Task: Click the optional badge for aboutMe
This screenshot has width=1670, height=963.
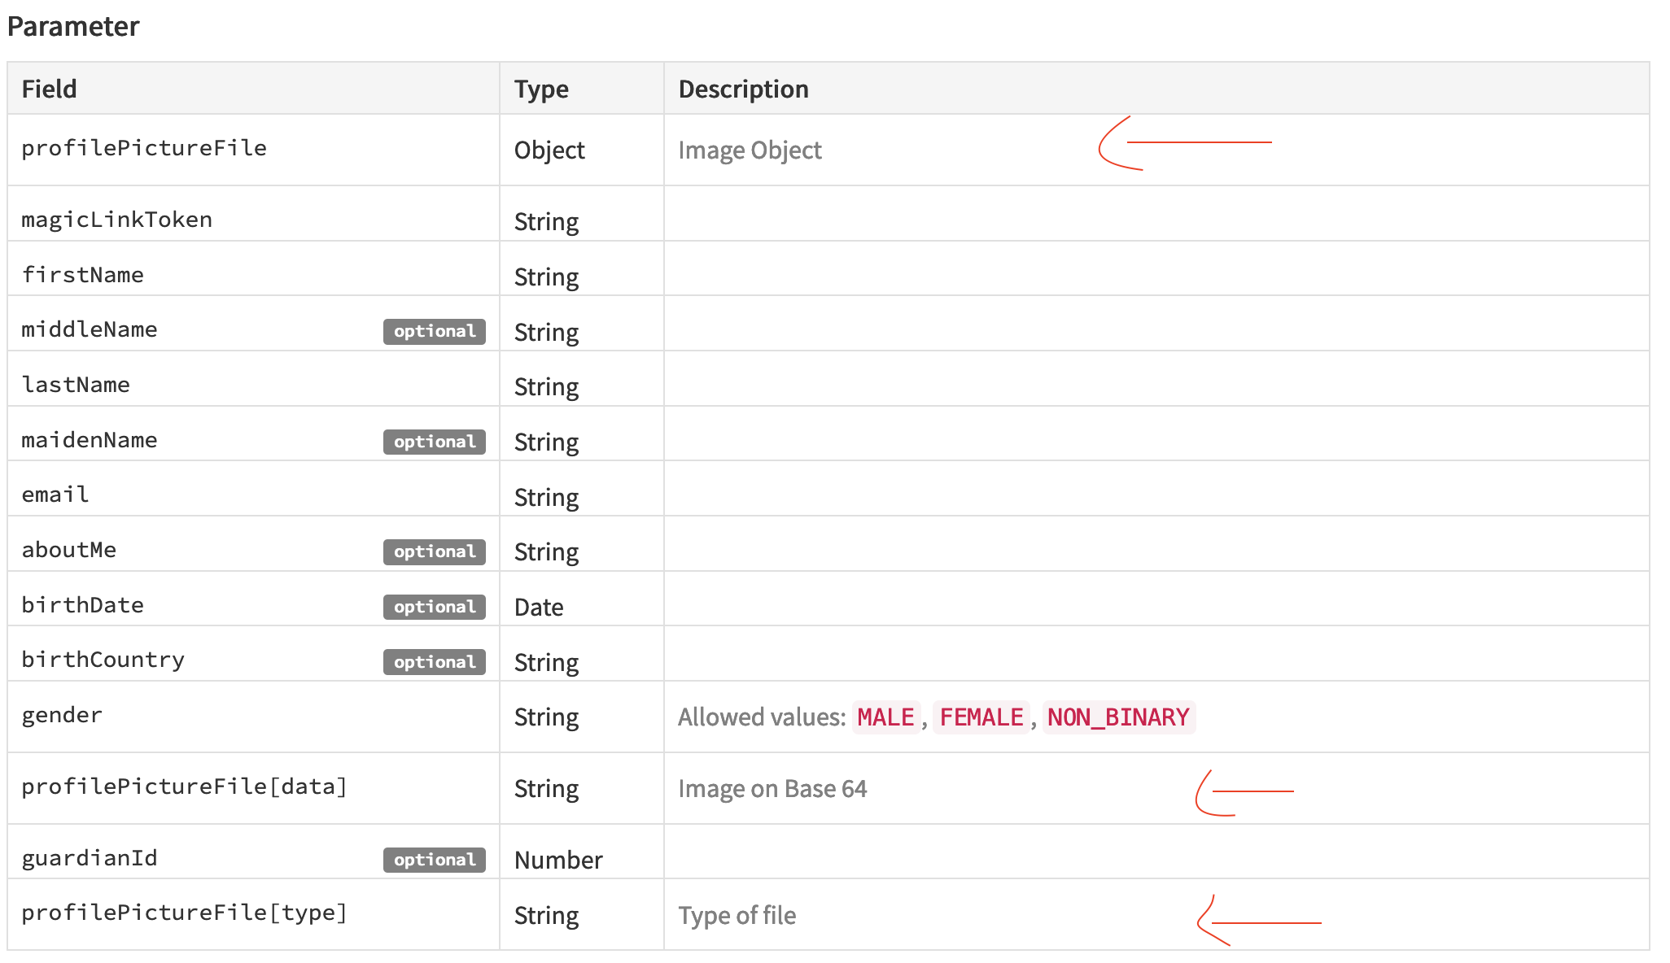Action: 435,551
